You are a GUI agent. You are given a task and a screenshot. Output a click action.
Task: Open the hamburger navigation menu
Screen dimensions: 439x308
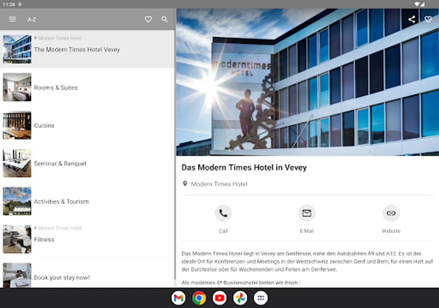pos(12,19)
